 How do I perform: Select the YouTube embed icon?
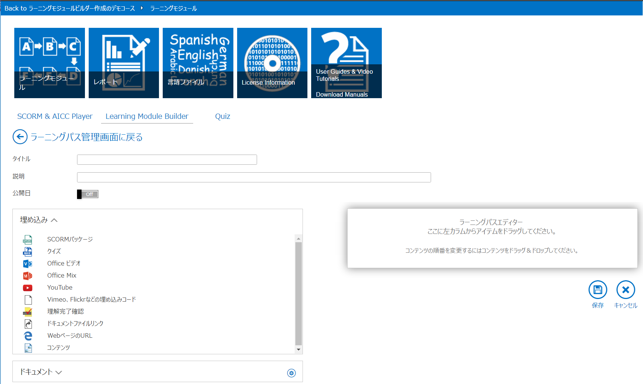click(x=28, y=288)
